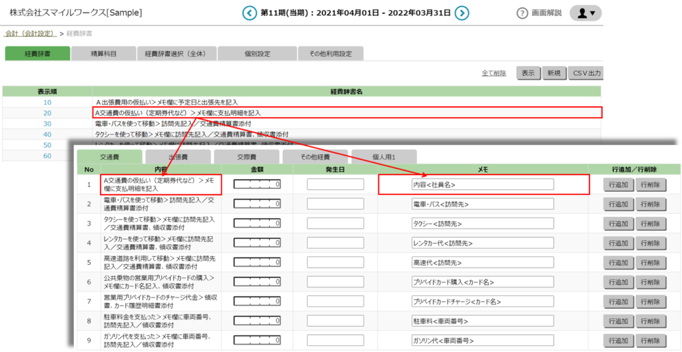Open display order 10 entry

(x=47, y=102)
